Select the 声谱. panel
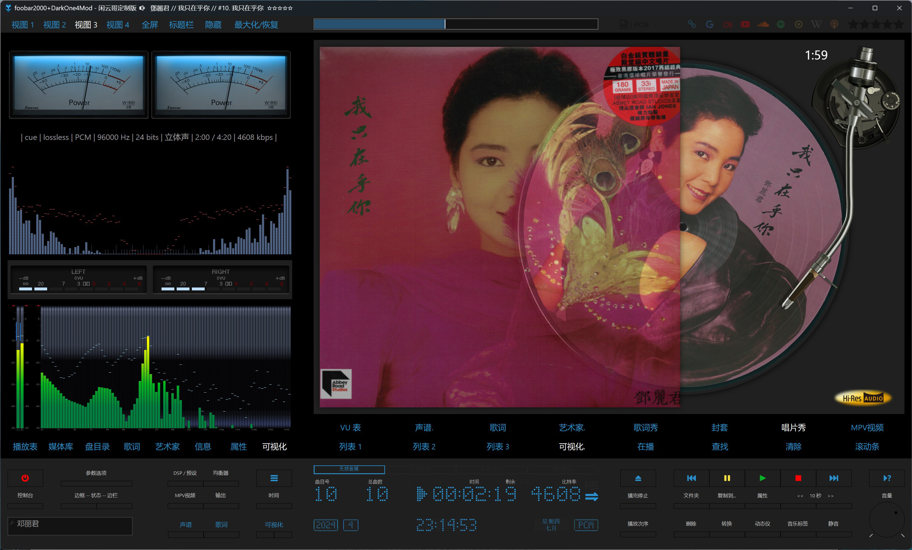The image size is (912, 550). pyautogui.click(x=424, y=428)
